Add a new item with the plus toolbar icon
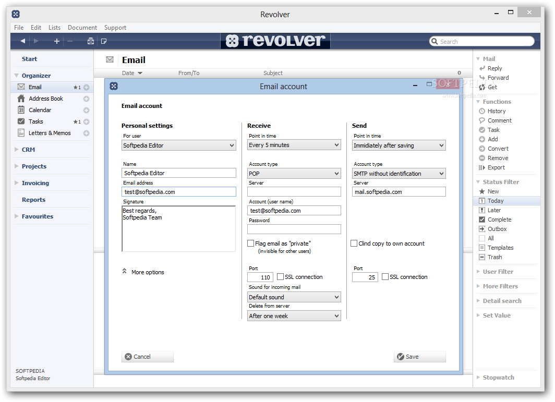This screenshot has width=555, height=402. 57,41
